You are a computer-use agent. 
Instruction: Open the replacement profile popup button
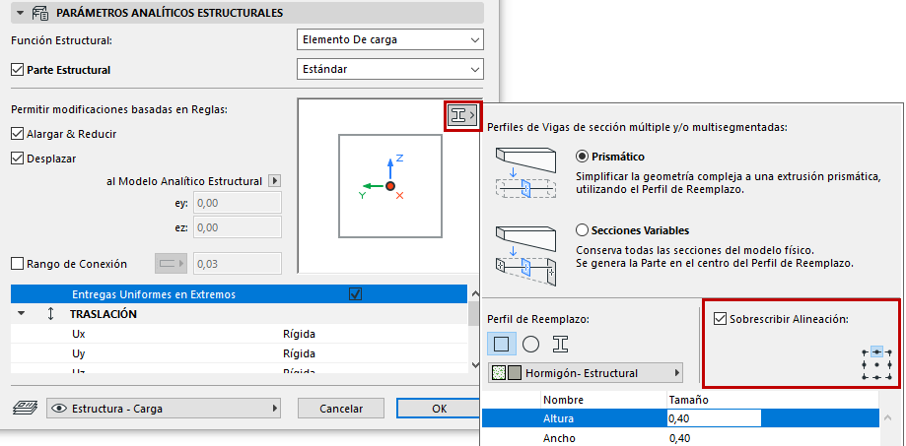pyautogui.click(x=462, y=115)
